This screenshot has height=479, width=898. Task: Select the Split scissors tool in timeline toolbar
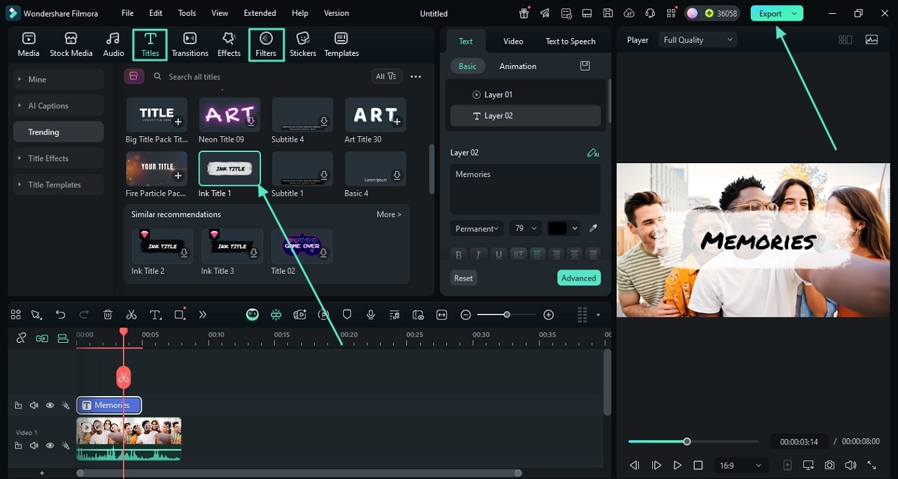pyautogui.click(x=131, y=314)
